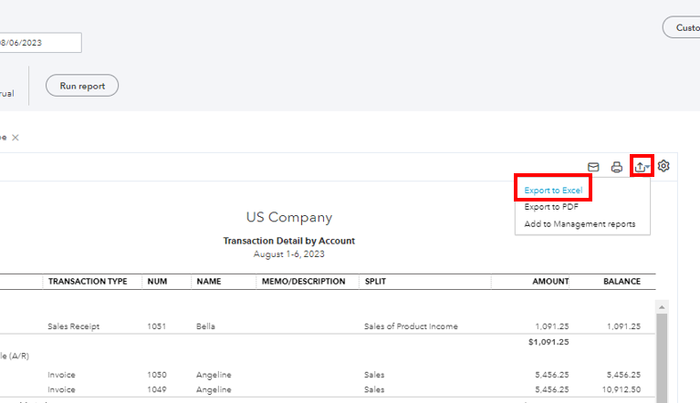Open invoice number 1050 row
Image resolution: width=700 pixels, height=403 pixels.
pyautogui.click(x=156, y=375)
